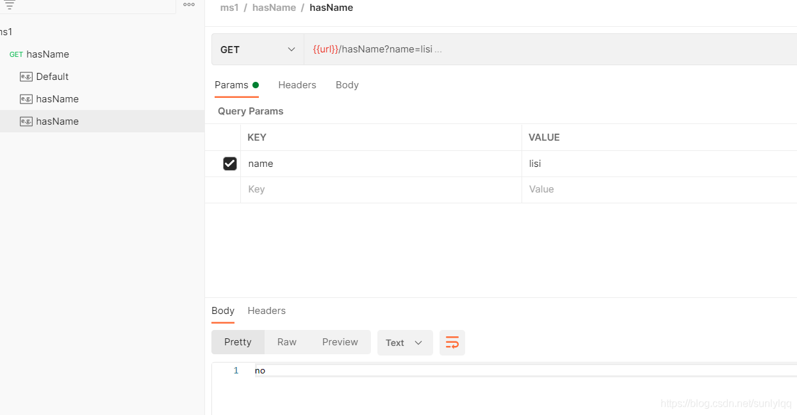Click the lisi value cell

pos(659,164)
